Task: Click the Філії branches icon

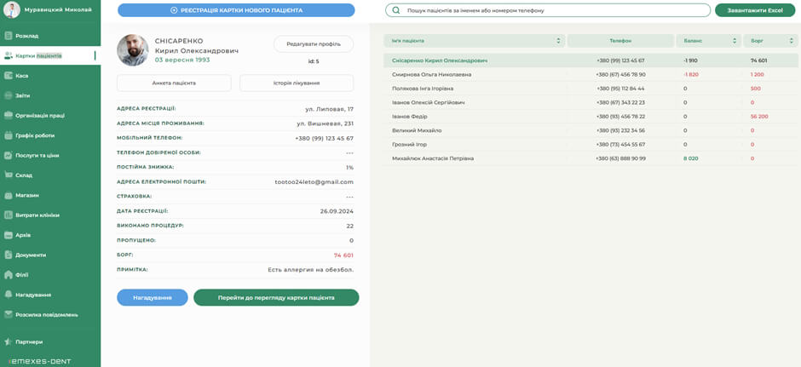Action: (9, 275)
